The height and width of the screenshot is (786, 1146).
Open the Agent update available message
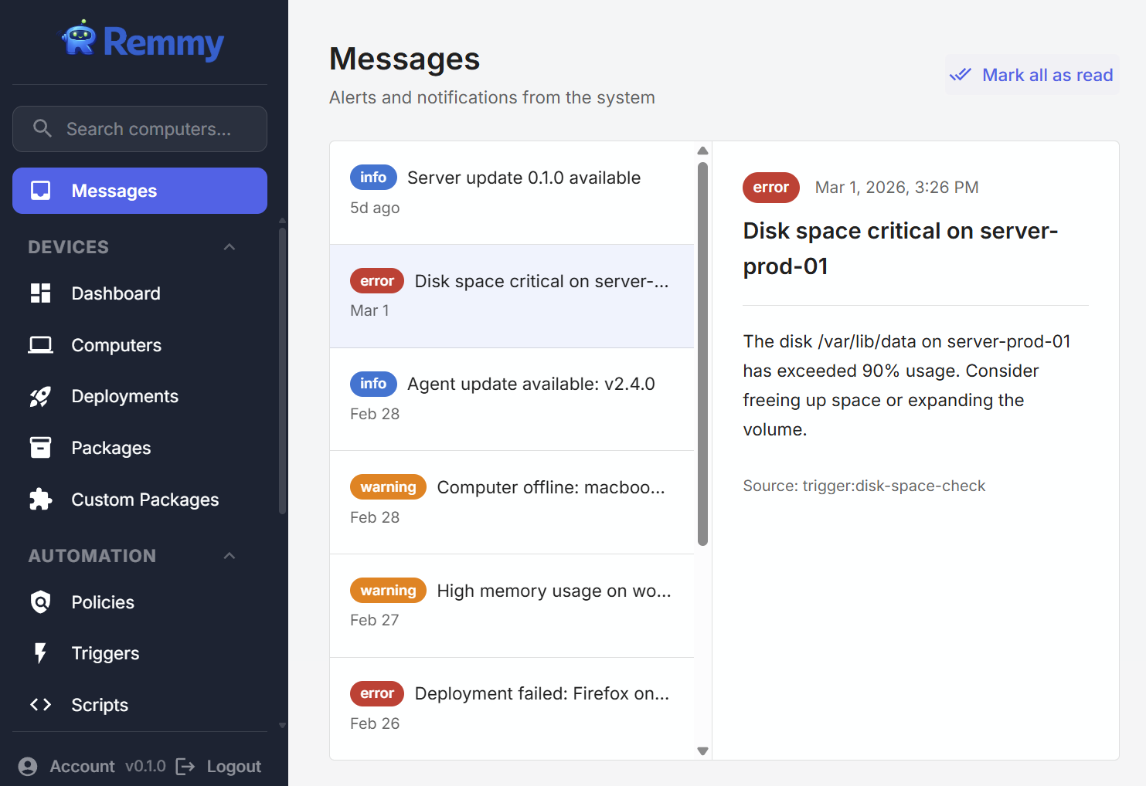(x=512, y=398)
